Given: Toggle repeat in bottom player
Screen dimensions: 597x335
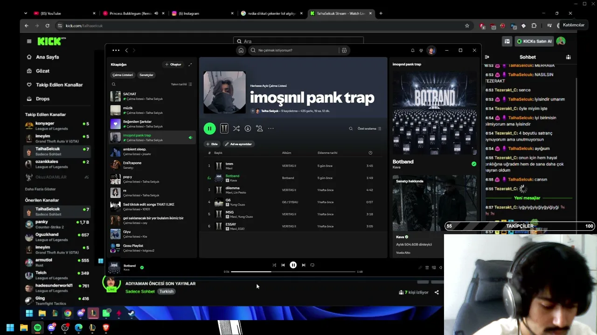Looking at the screenshot, I should tap(312, 265).
